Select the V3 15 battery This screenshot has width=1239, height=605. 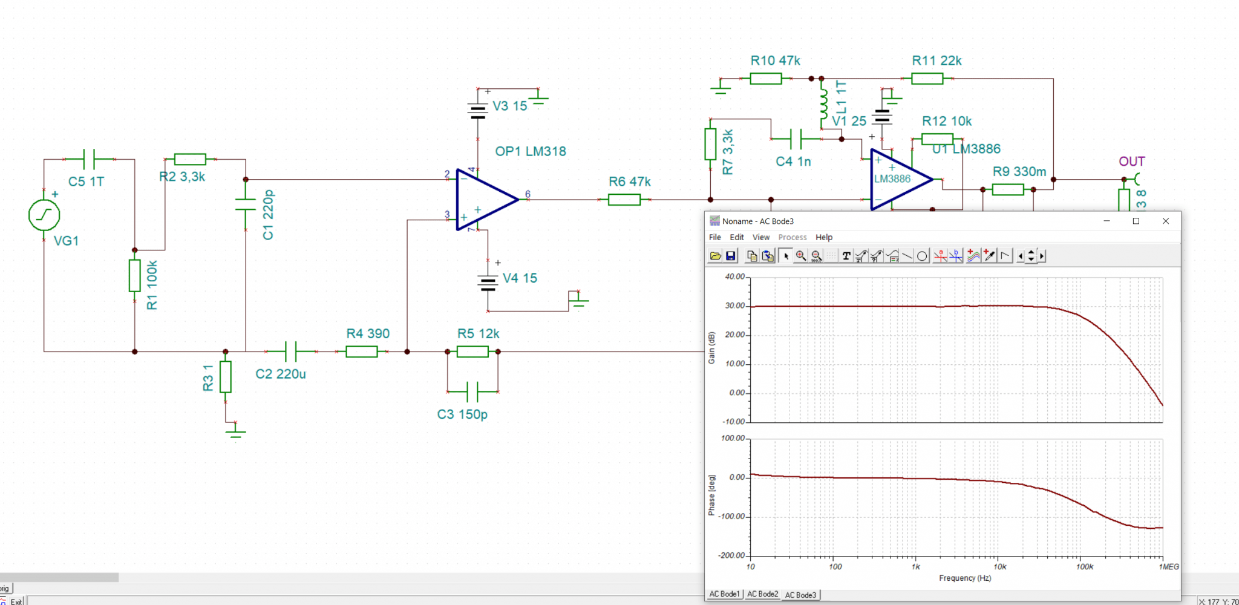[478, 110]
